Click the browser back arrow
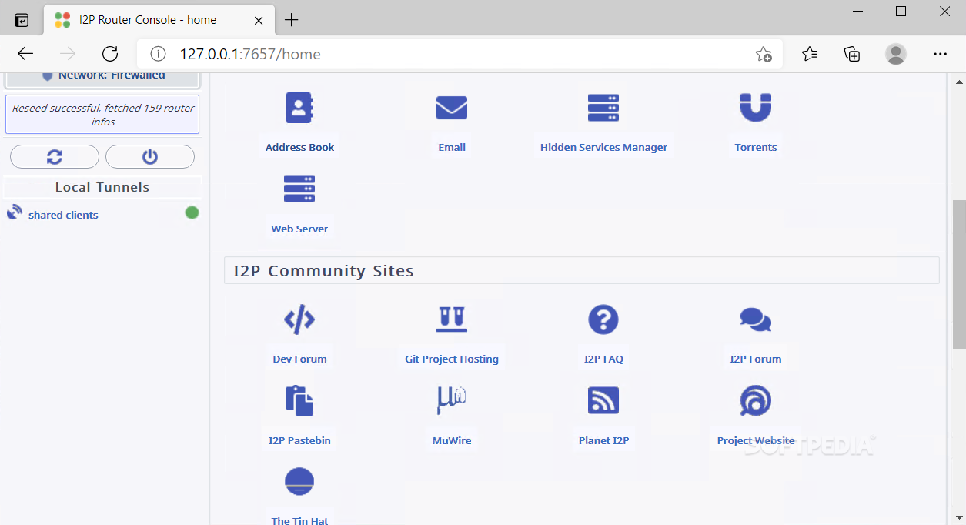The width and height of the screenshot is (966, 525). tap(25, 54)
